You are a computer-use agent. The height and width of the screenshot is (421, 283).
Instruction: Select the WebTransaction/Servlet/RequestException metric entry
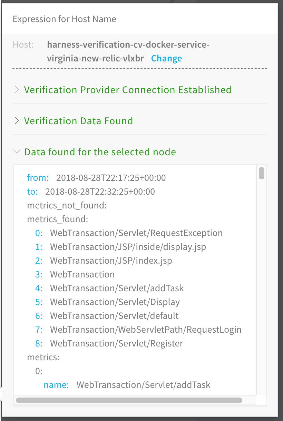point(136,233)
